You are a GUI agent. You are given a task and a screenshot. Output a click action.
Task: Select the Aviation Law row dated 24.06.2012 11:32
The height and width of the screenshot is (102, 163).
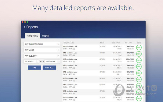click(103, 48)
